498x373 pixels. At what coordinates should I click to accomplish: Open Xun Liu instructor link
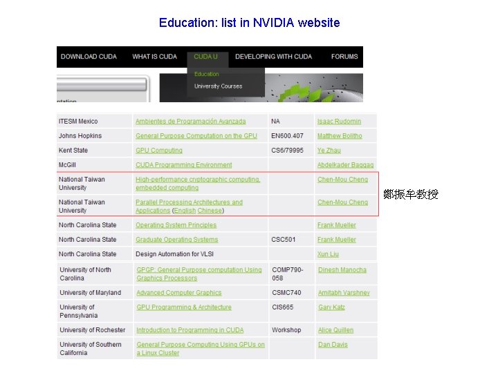tap(328, 254)
